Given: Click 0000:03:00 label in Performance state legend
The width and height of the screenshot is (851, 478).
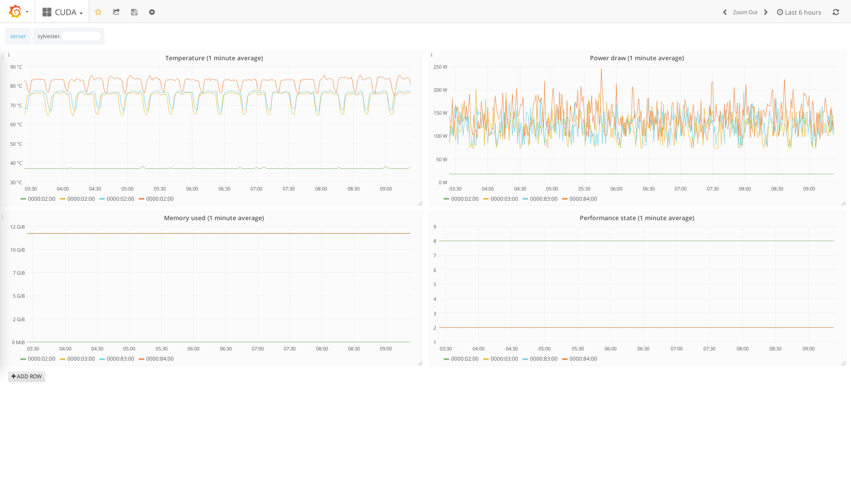Looking at the screenshot, I should coord(504,359).
